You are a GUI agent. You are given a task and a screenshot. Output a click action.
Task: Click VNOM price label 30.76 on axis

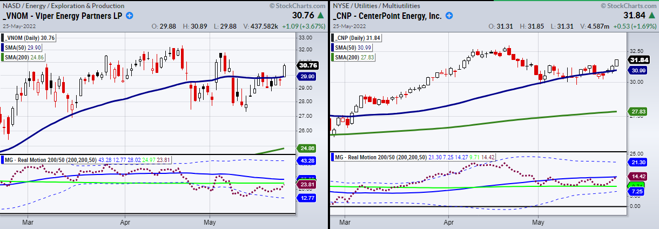[x=307, y=65]
